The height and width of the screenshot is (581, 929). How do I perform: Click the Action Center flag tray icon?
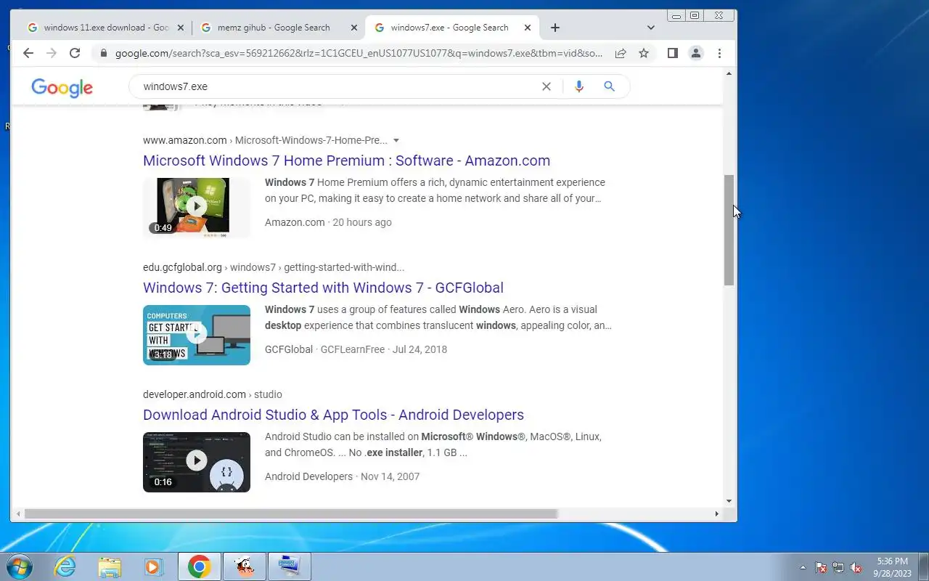click(821, 568)
